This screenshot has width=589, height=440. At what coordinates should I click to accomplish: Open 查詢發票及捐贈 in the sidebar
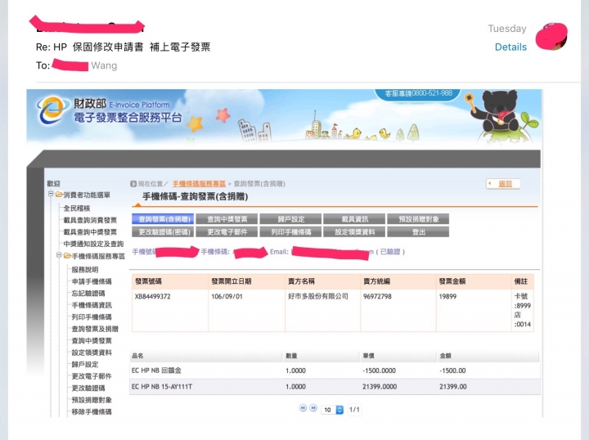[95, 329]
